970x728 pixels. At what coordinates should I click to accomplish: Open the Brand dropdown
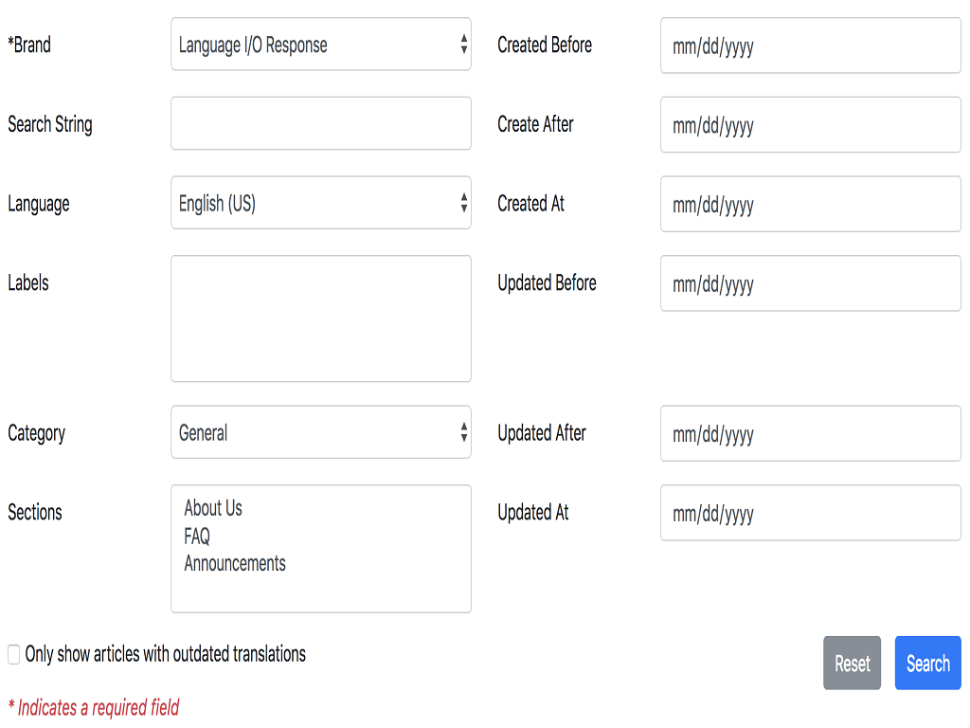click(321, 45)
